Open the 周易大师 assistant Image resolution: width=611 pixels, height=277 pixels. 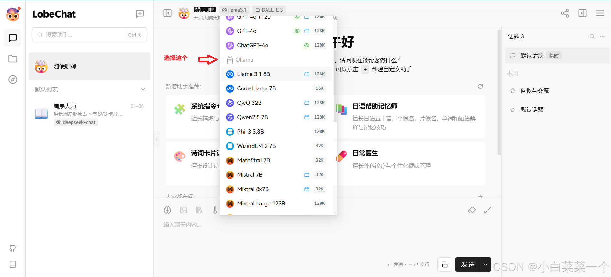click(x=89, y=114)
